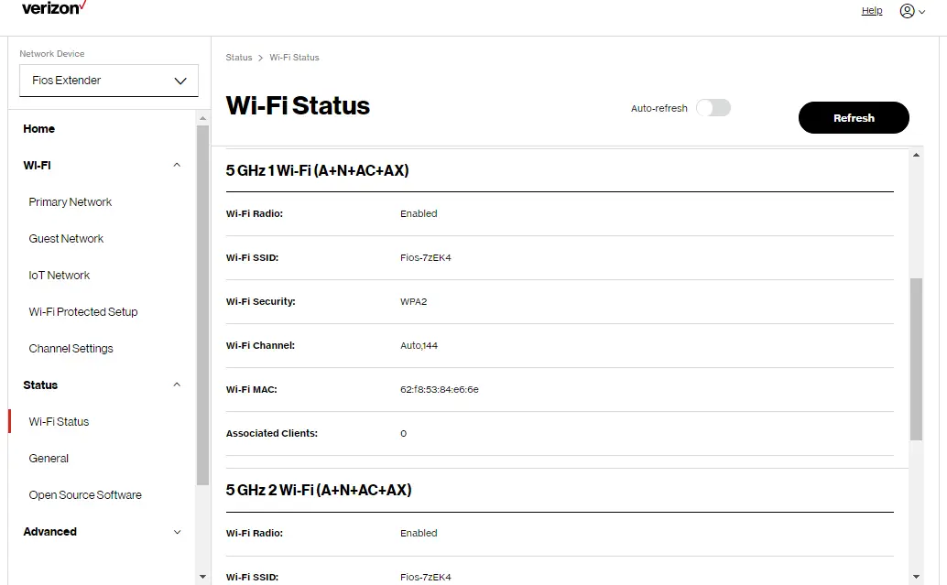Collapse the Wi-Fi sidebar section
The height and width of the screenshot is (585, 947).
(x=176, y=166)
